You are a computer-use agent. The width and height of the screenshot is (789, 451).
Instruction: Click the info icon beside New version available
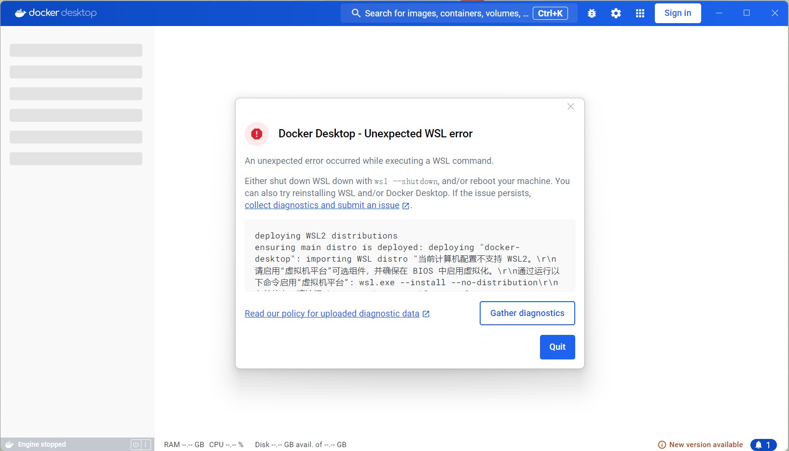coord(662,445)
